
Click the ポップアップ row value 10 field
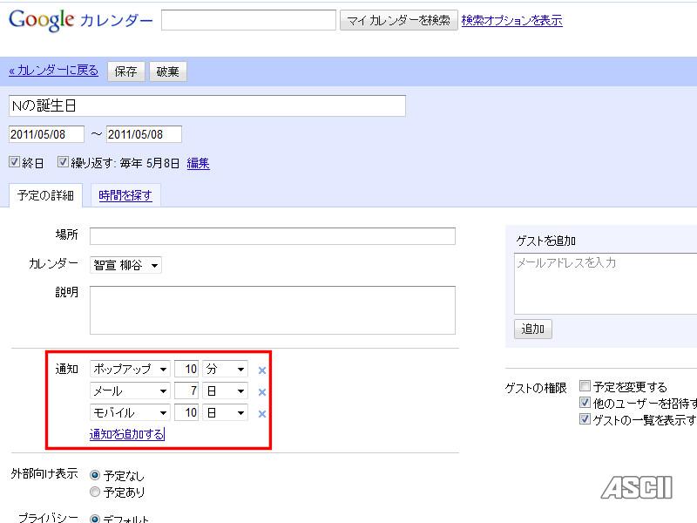[x=186, y=369]
